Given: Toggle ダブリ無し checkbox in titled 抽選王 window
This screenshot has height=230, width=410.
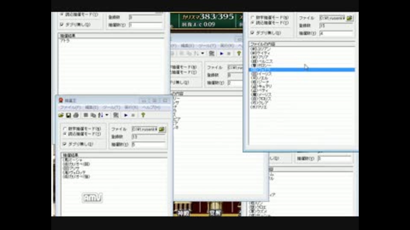Looking at the screenshot, I should [64, 144].
